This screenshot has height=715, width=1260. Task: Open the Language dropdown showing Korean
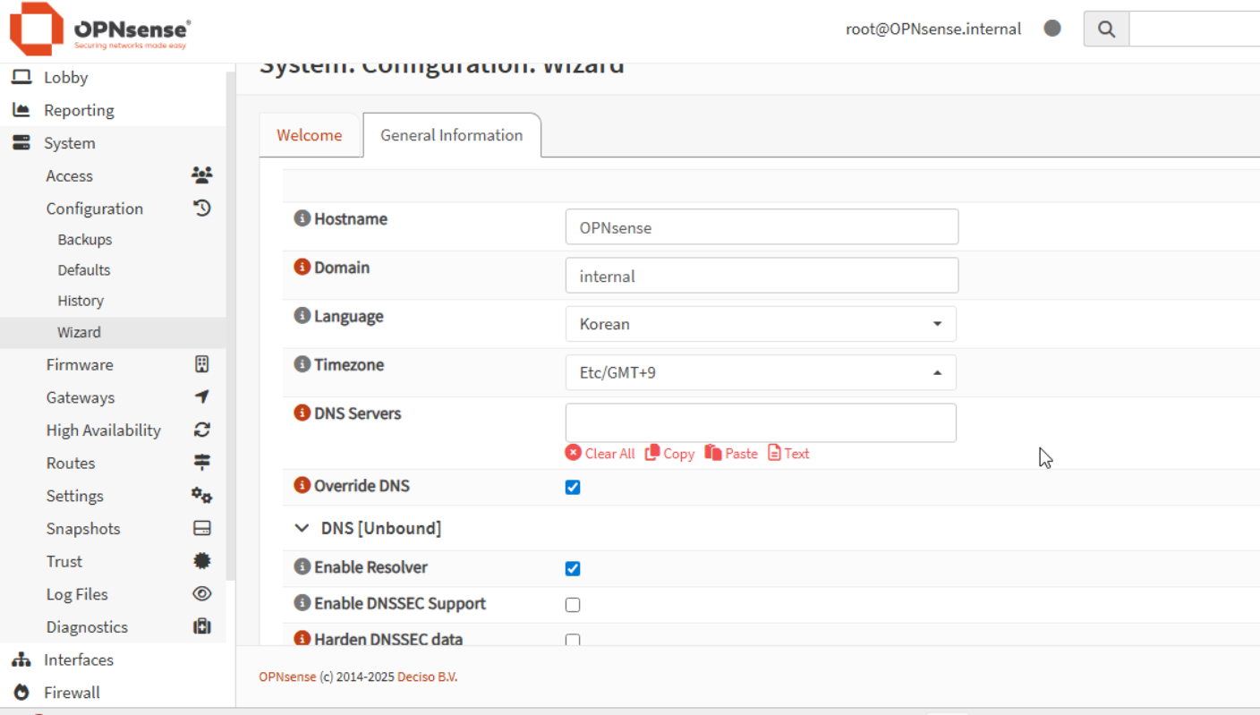tap(761, 324)
